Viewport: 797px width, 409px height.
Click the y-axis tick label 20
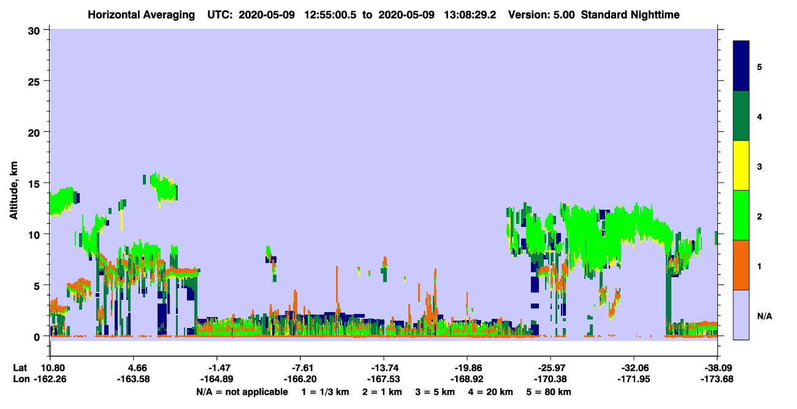click(36, 132)
